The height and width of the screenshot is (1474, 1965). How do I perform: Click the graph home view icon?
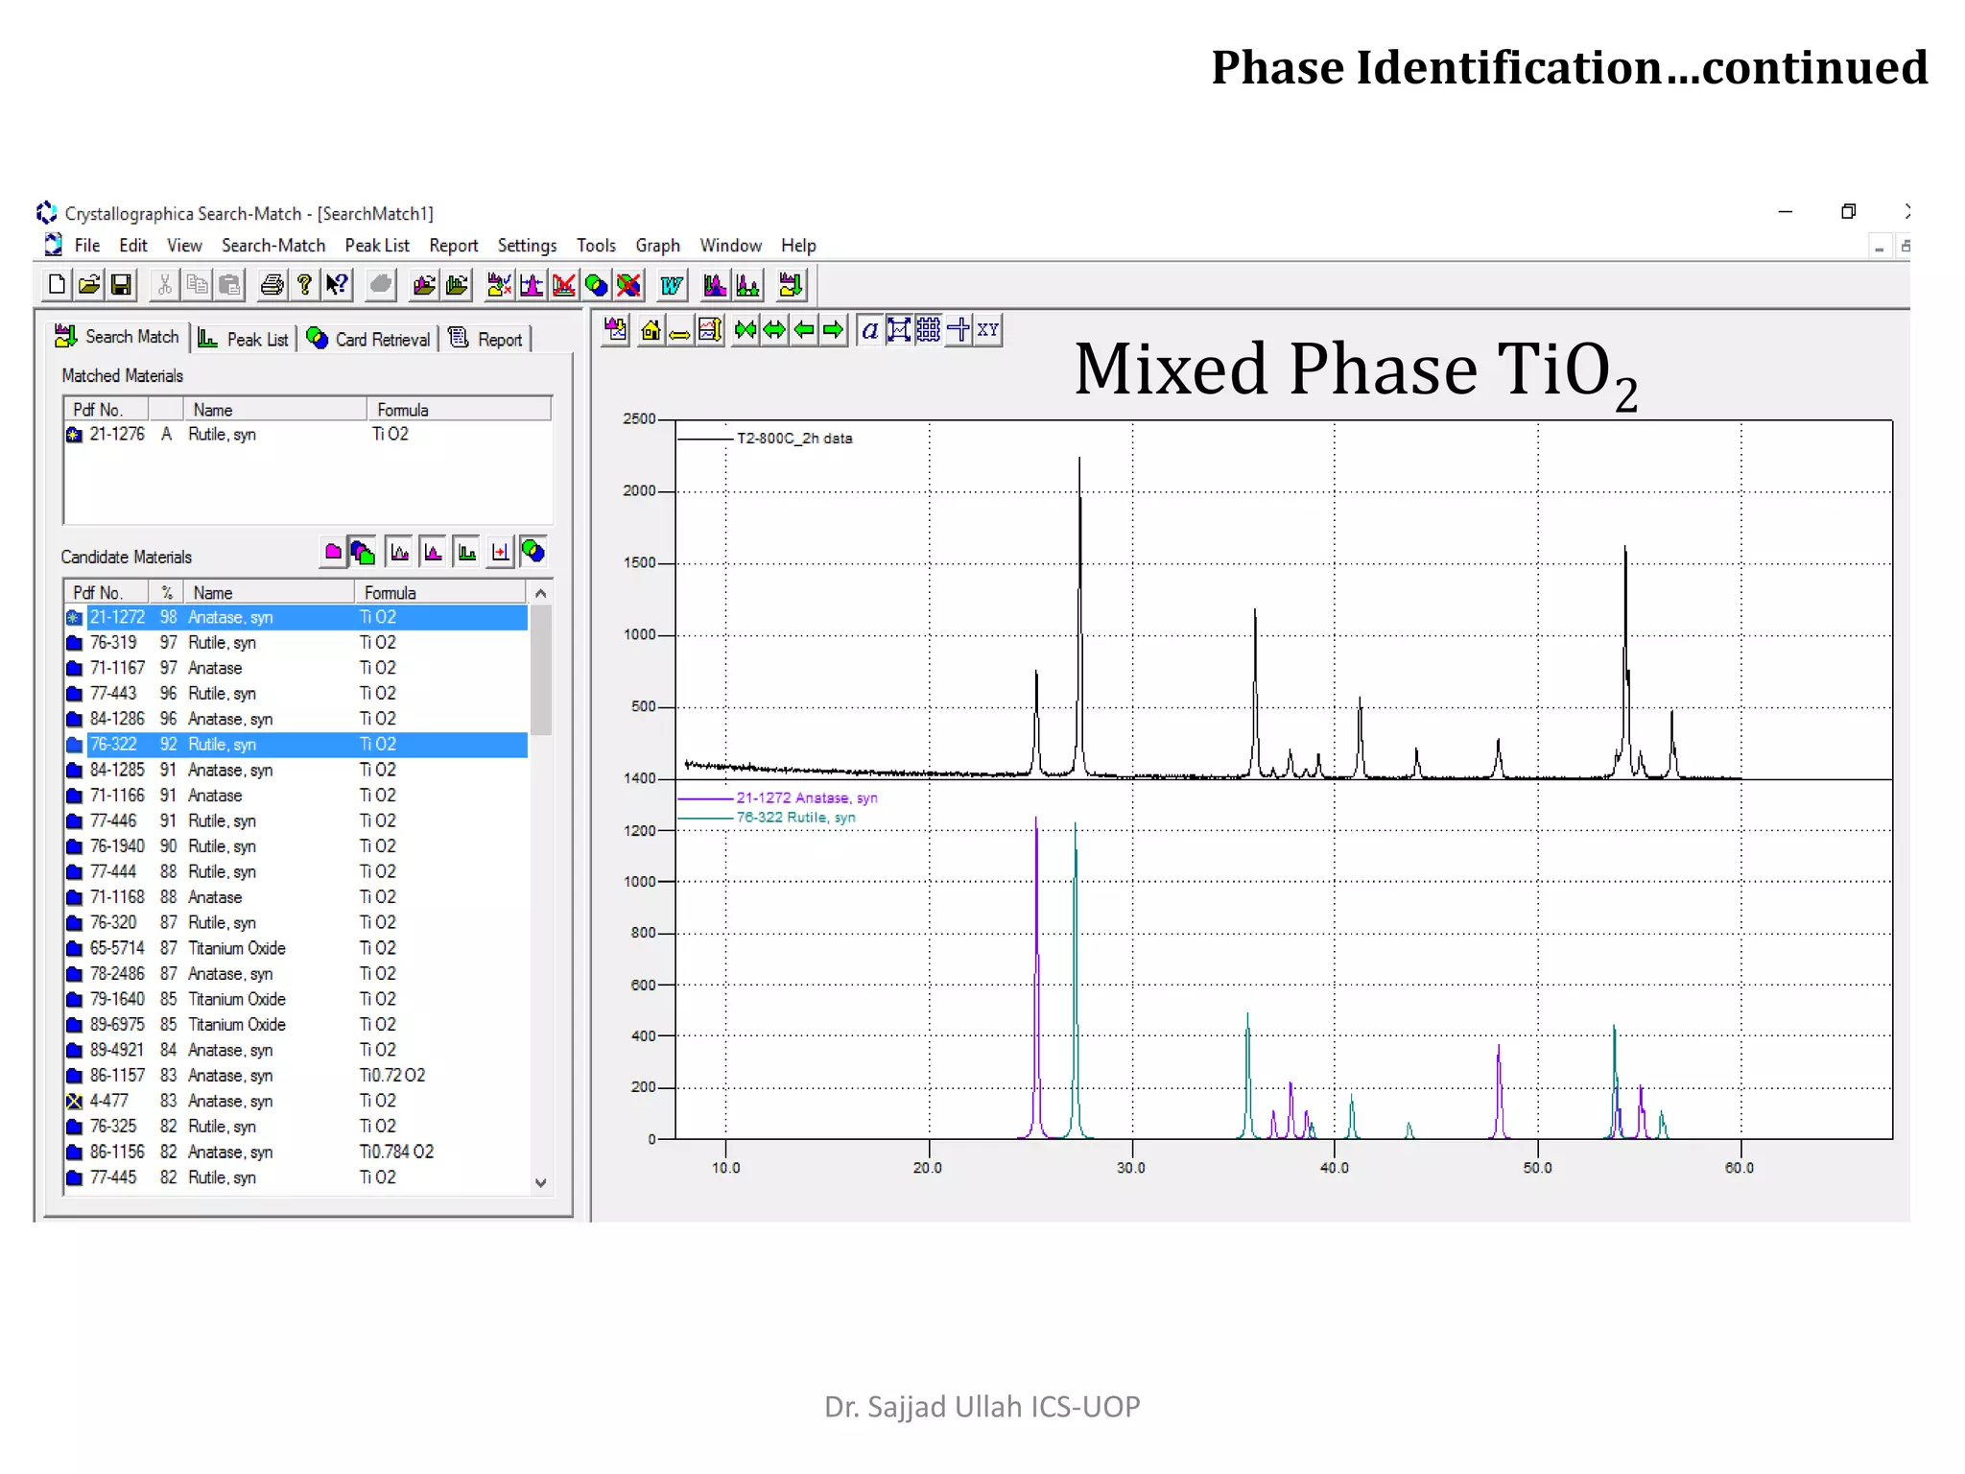651,330
